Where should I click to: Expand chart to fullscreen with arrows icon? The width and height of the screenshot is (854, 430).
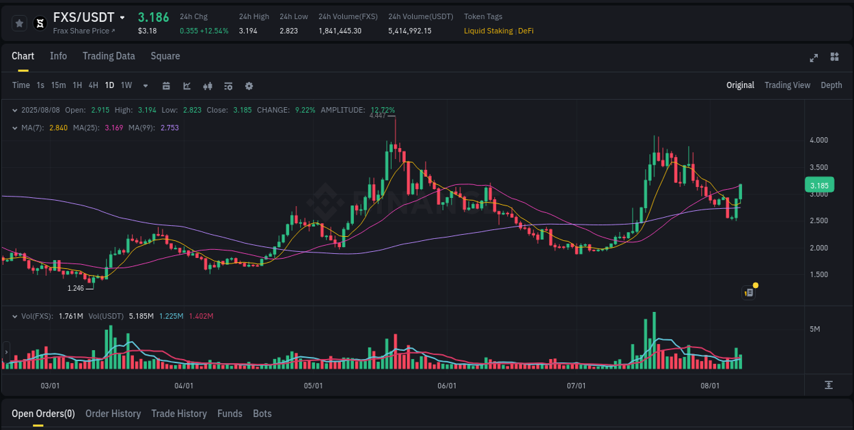tap(813, 58)
